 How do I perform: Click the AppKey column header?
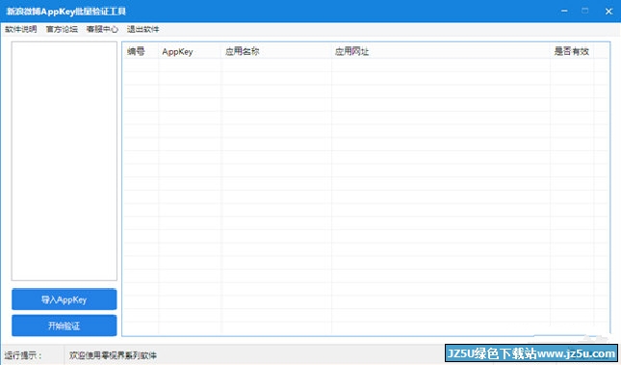tap(190, 51)
